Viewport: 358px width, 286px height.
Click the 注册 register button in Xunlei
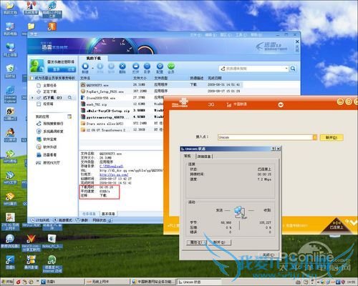click(x=71, y=69)
